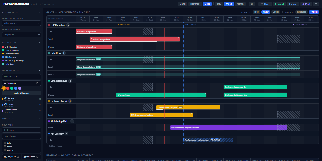Click the Mobile Release timeline milestone marker

(300, 25)
